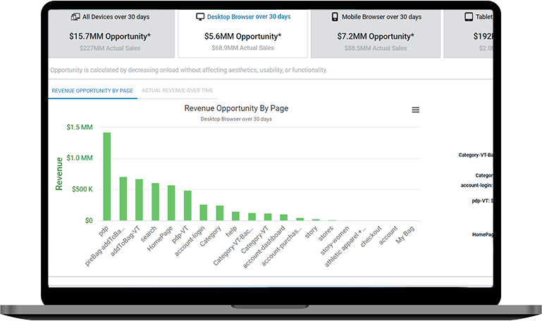Click the $1.5 MM axis label
Viewport: 542px width, 321px height.
click(x=80, y=127)
